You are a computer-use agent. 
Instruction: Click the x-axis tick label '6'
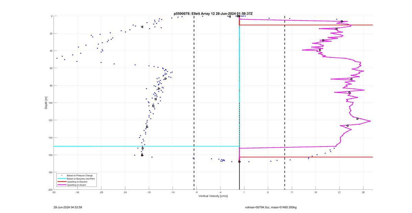[268, 192]
